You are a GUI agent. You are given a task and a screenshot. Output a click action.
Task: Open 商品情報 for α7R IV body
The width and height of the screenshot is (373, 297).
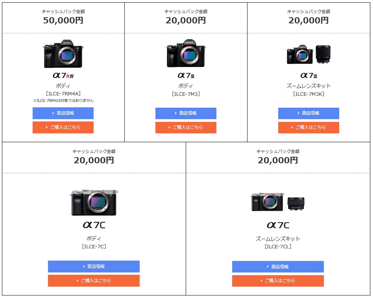tap(63, 113)
